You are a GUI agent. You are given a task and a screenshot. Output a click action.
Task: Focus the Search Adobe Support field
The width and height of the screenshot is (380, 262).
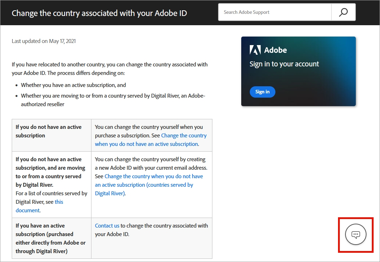pos(275,12)
